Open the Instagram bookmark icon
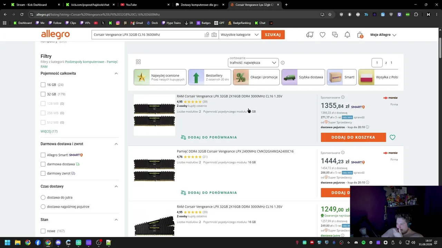The height and width of the screenshot is (248, 442). 118,23
